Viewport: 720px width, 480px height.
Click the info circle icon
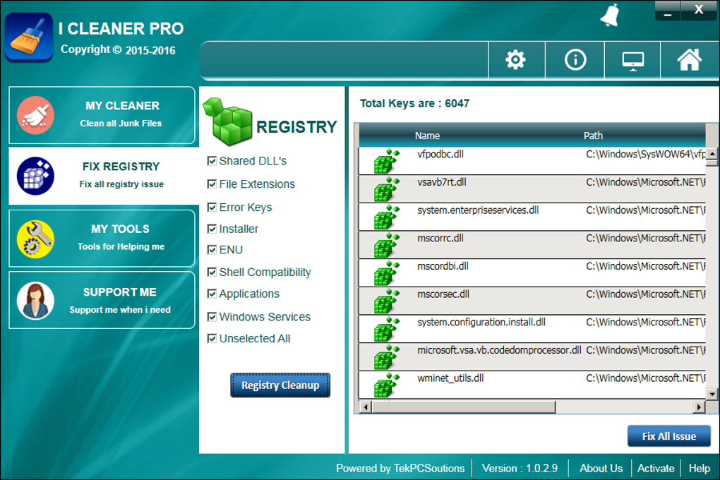click(575, 60)
